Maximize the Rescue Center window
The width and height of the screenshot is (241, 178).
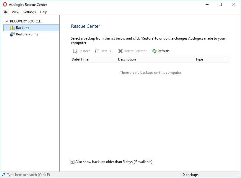(x=220, y=5)
